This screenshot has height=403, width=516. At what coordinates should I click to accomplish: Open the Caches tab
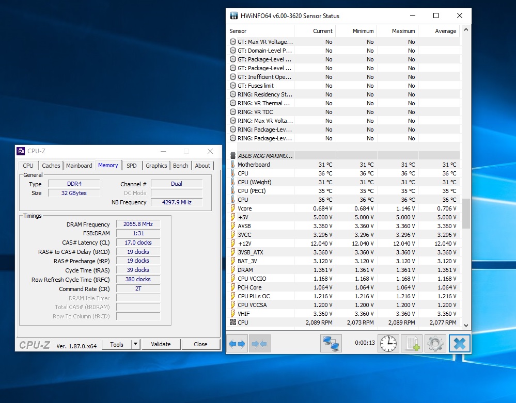(x=51, y=166)
